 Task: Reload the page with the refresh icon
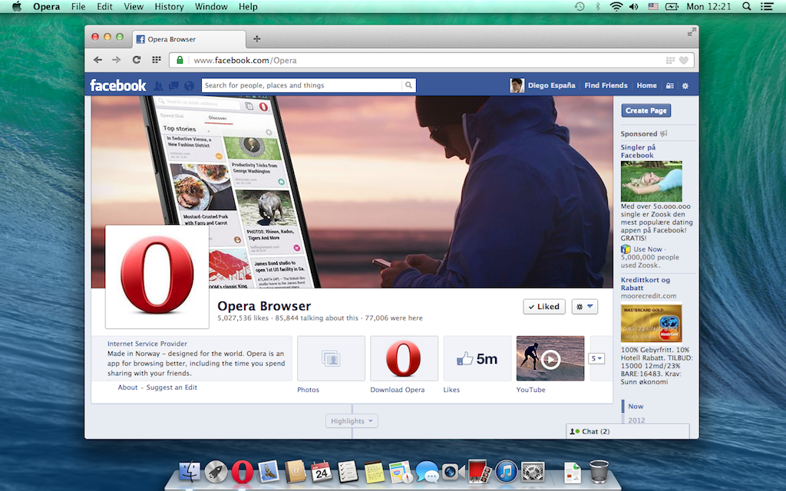click(x=137, y=60)
